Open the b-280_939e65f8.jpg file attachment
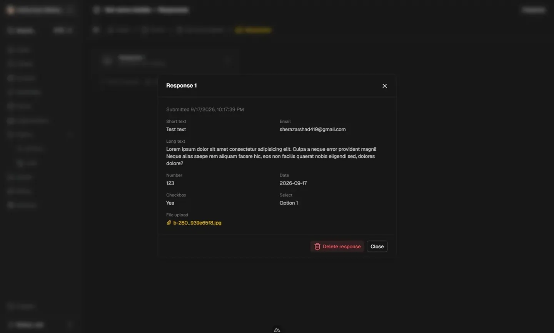 point(194,223)
